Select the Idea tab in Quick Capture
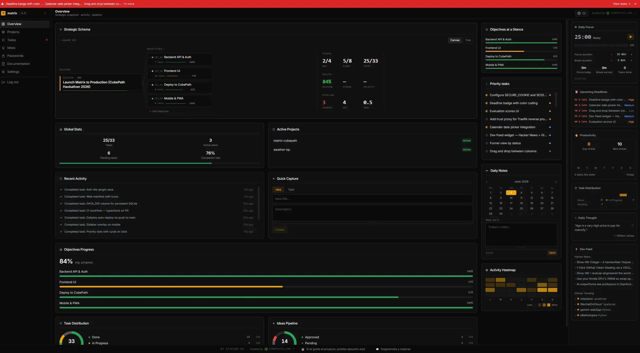The image size is (640, 353). (278, 190)
